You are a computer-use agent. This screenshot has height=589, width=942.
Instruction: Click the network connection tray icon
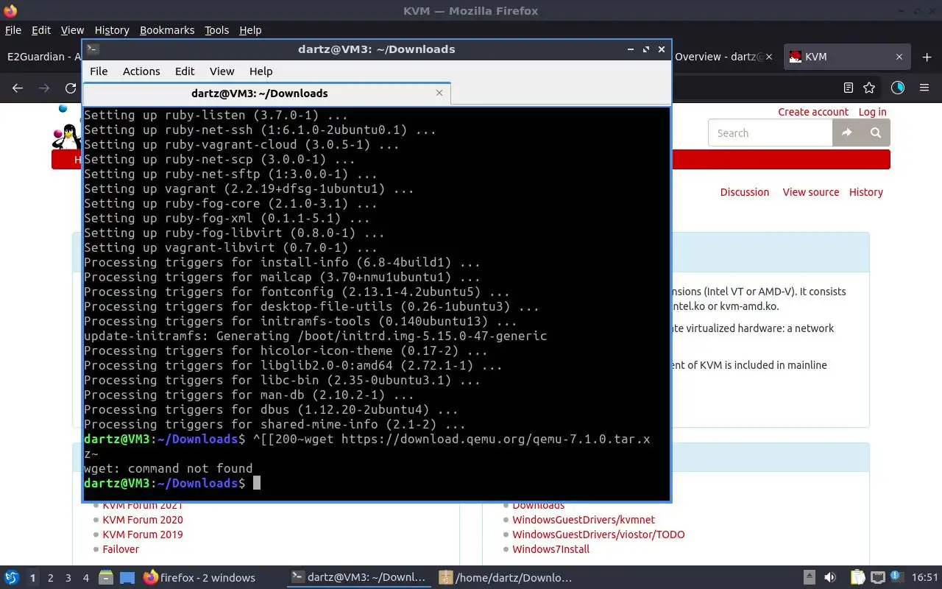pos(877,577)
